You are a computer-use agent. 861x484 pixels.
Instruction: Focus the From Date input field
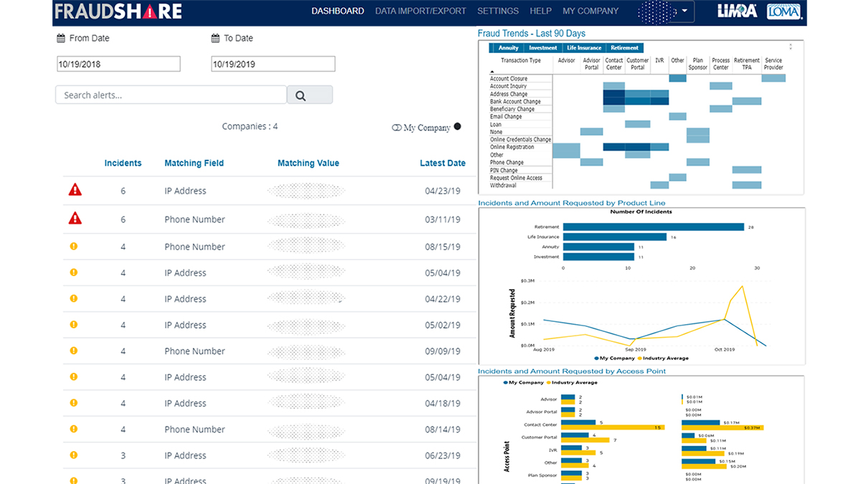click(118, 64)
